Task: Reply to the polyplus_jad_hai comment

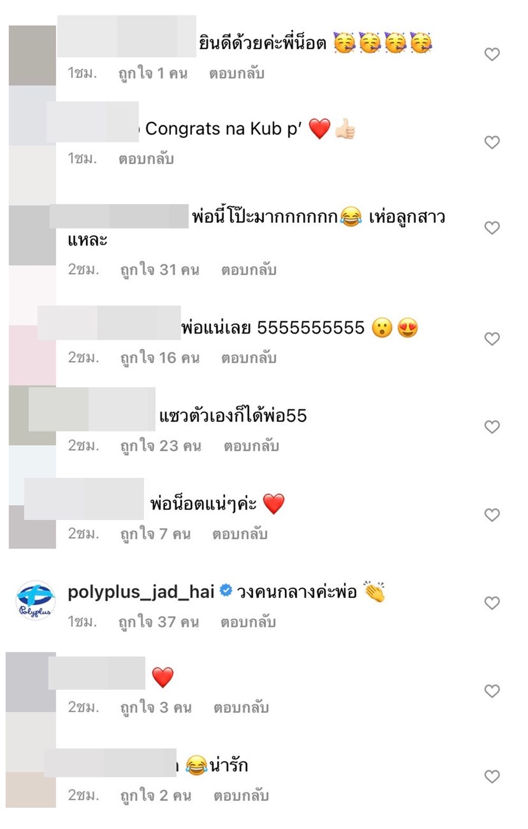Action: click(248, 622)
